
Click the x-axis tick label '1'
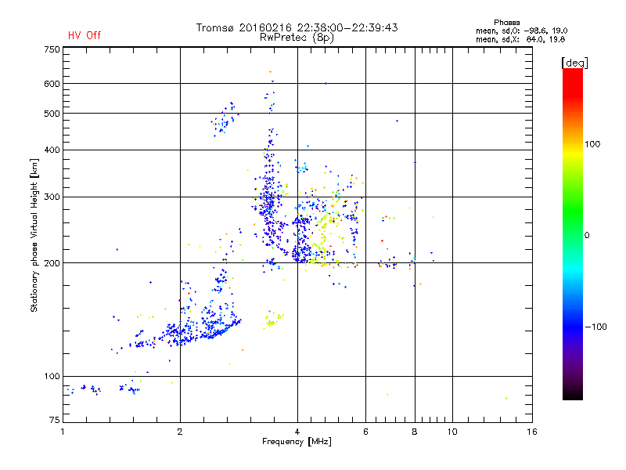click(63, 432)
